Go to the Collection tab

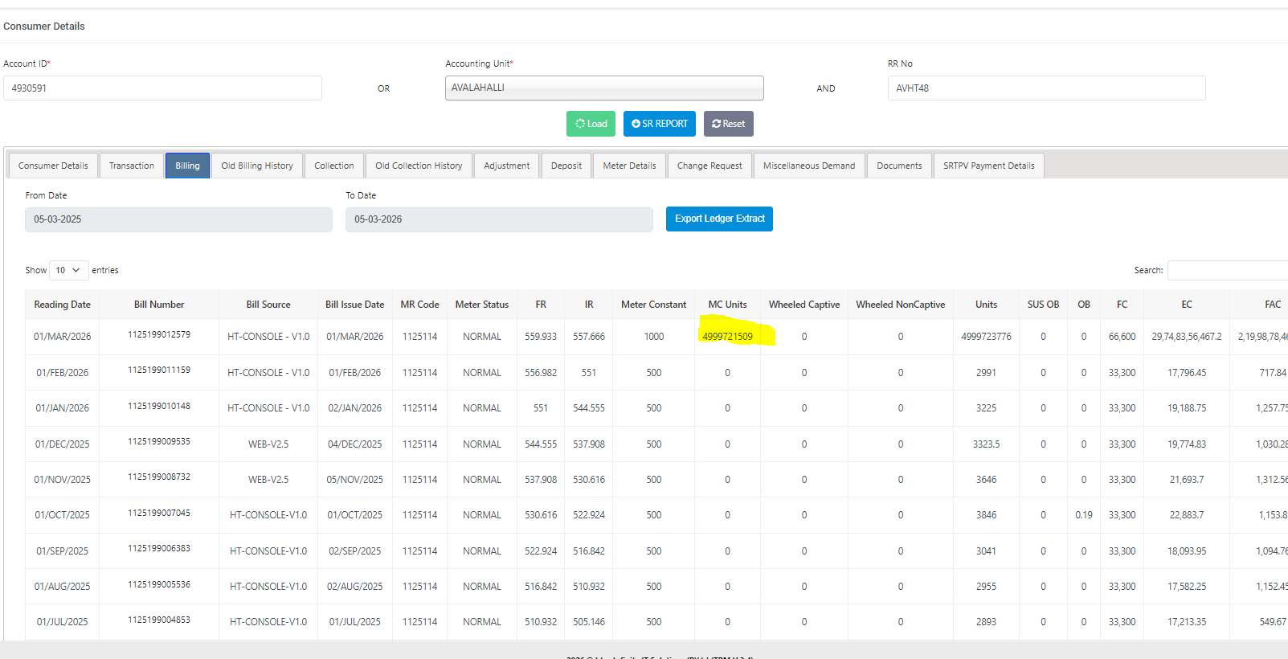coord(333,166)
